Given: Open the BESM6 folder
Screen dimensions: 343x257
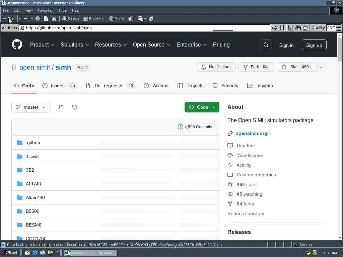Looking at the screenshot, I should click(33, 225).
